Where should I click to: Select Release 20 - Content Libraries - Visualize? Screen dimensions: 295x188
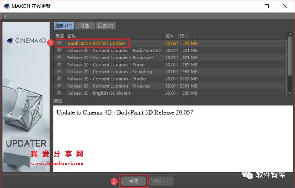(x=109, y=86)
